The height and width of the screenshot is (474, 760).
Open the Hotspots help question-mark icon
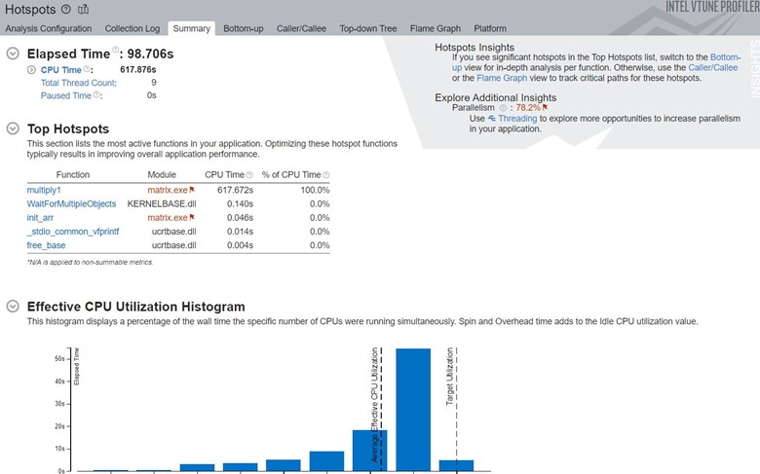[66, 9]
